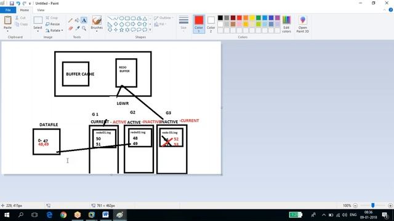
Task: Open the Rotate dropdown
Action: [x=54, y=30]
